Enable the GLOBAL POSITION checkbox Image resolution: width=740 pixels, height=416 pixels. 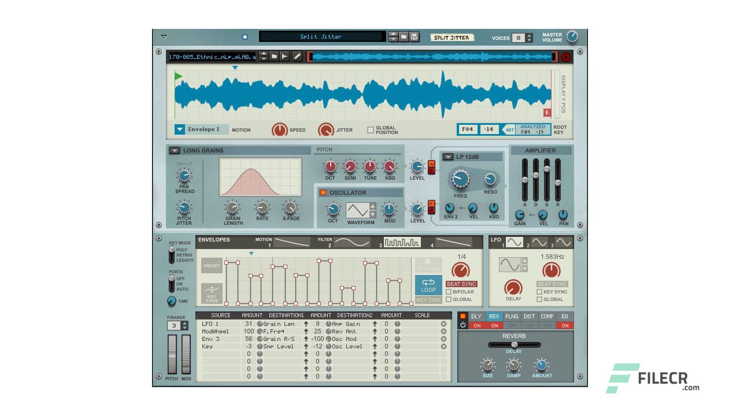click(371, 129)
